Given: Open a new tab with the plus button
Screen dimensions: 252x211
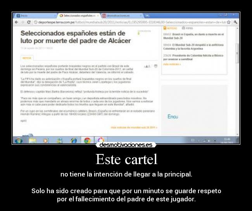Looking at the screenshot, I should pyautogui.click(x=147, y=16).
